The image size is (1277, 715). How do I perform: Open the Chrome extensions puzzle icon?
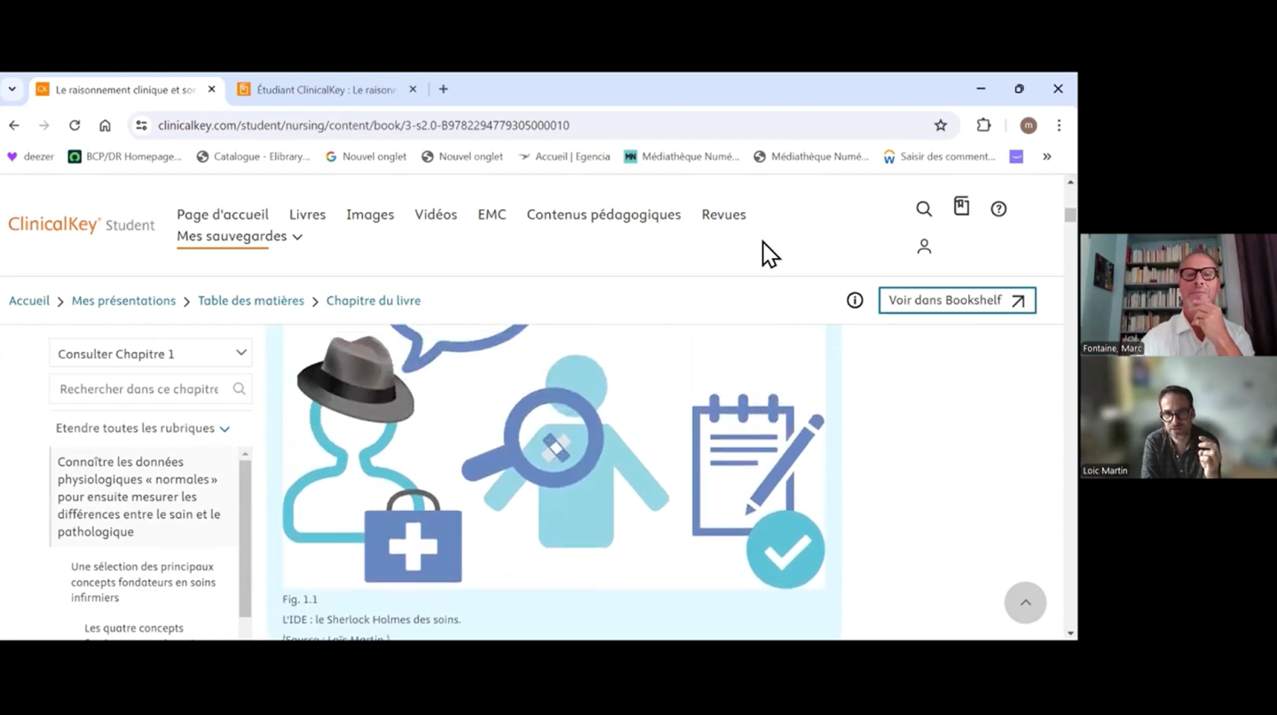click(x=983, y=125)
